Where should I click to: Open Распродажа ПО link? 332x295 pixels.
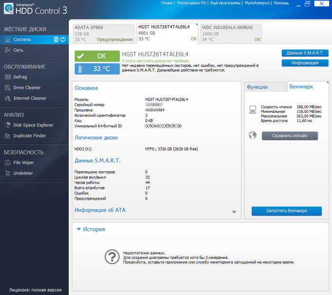pos(192,3)
